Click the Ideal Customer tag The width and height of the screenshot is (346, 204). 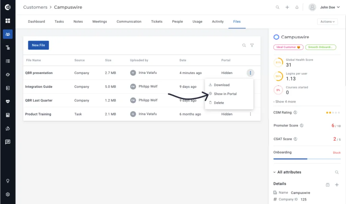tap(288, 47)
